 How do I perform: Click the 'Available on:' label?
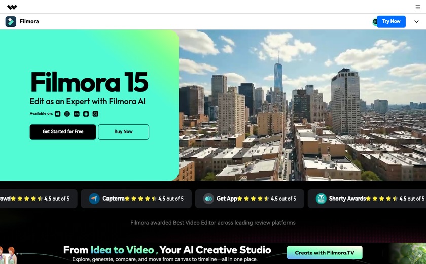tap(41, 113)
